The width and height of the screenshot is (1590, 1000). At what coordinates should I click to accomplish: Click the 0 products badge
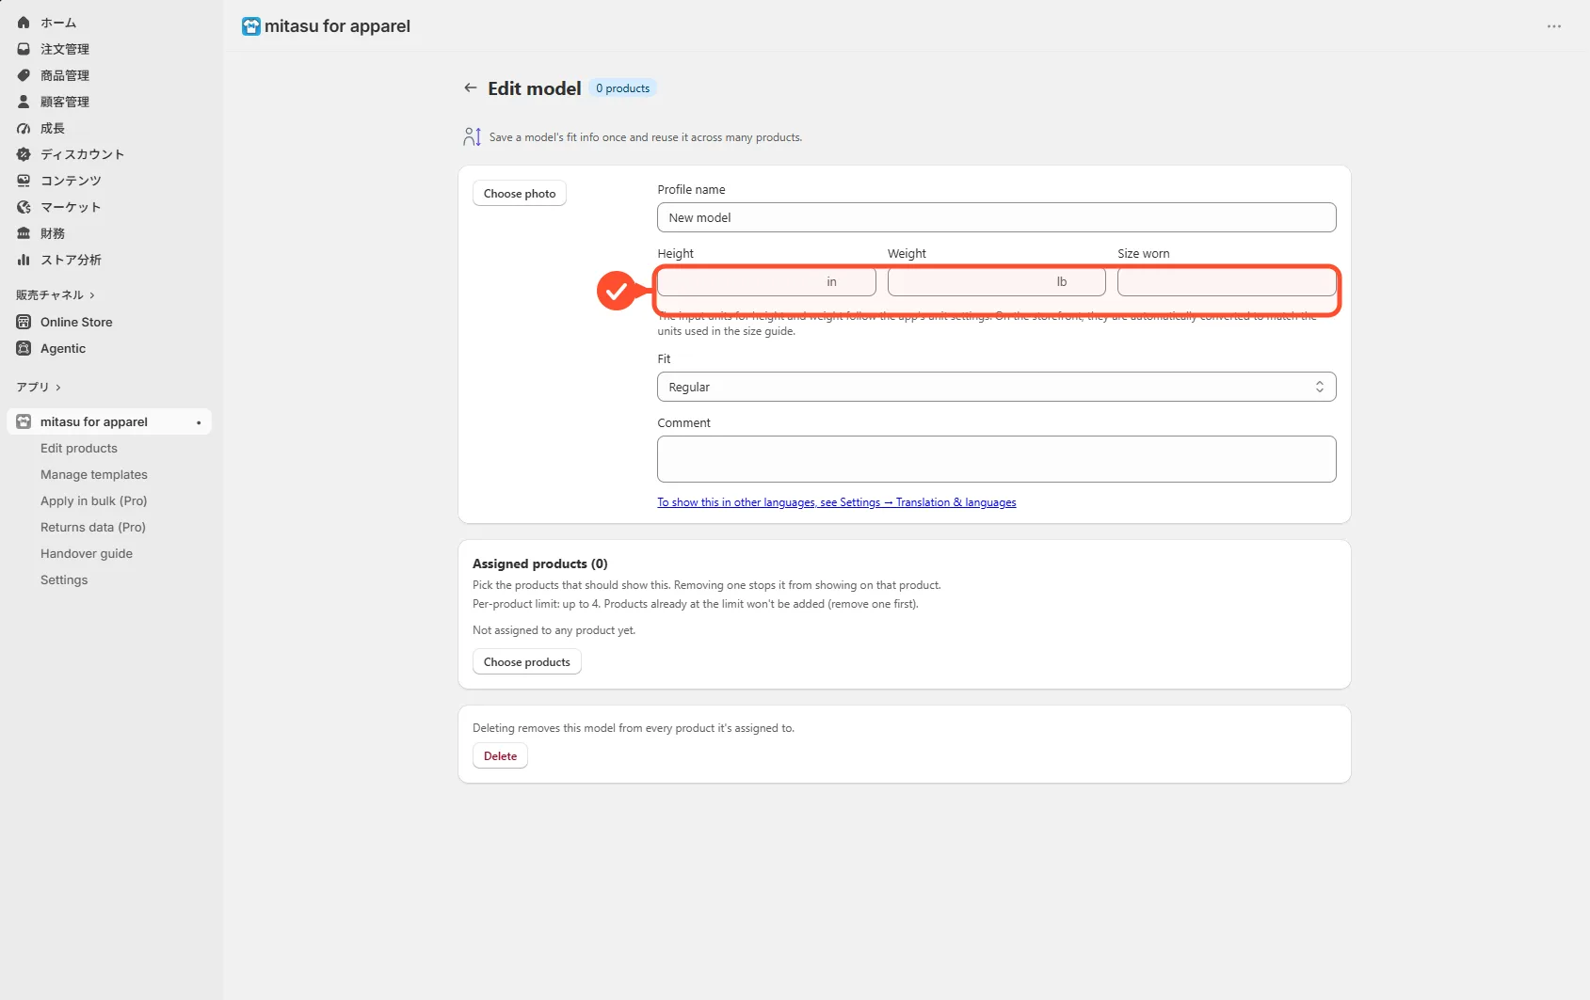623,87
